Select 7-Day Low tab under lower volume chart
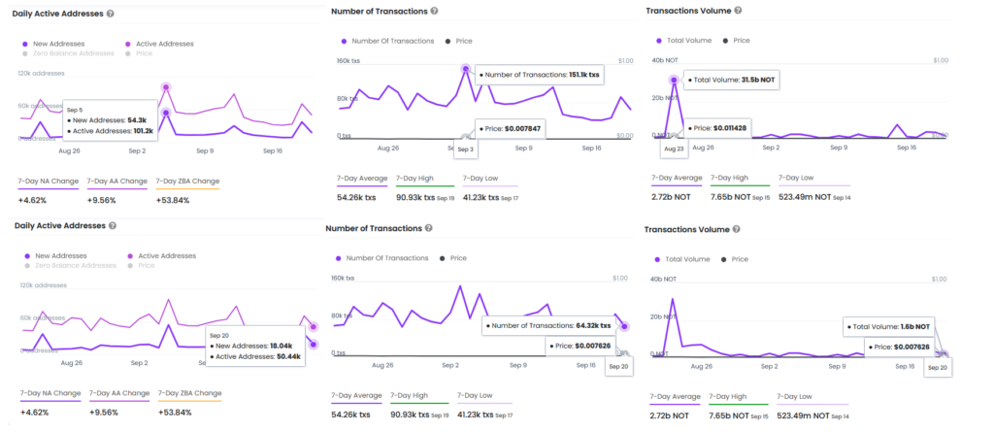The height and width of the screenshot is (432, 994). pos(812,398)
